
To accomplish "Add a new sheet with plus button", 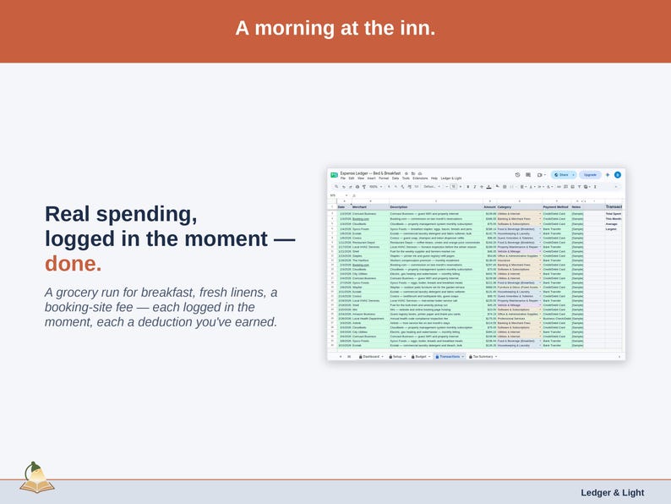I will pyautogui.click(x=341, y=356).
